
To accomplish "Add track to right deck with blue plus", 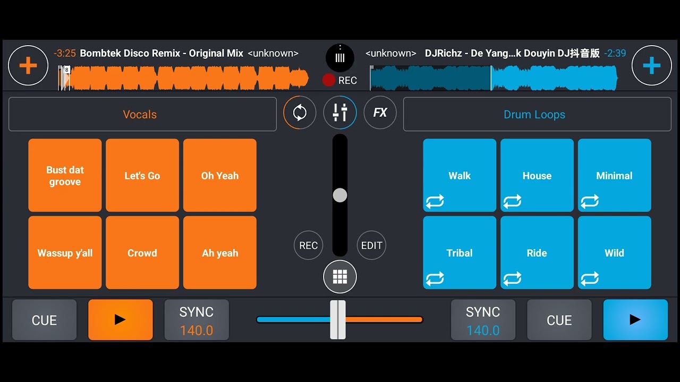I will [x=651, y=66].
